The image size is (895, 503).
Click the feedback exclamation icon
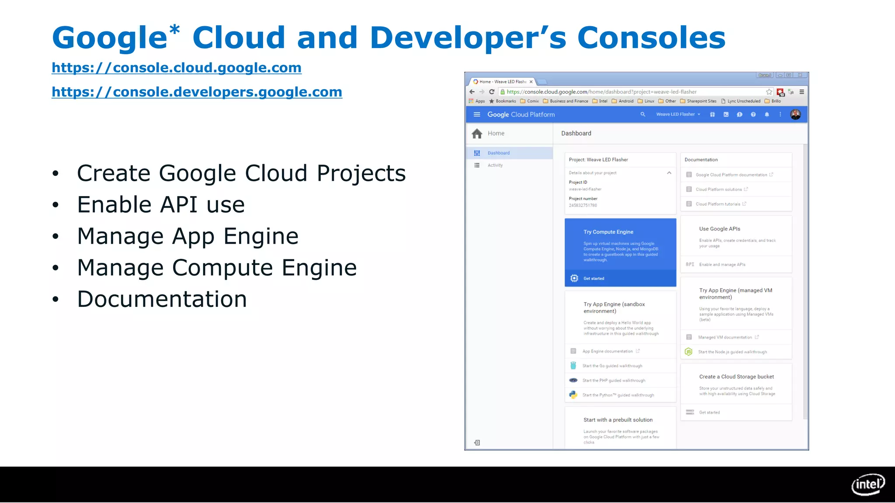point(739,114)
